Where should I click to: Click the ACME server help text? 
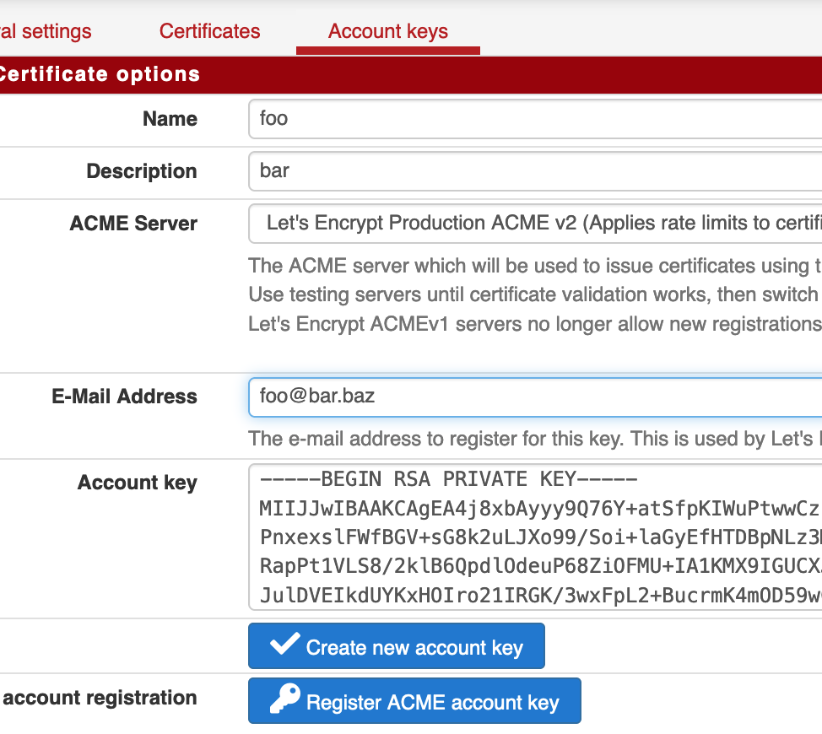pyautogui.click(x=535, y=295)
